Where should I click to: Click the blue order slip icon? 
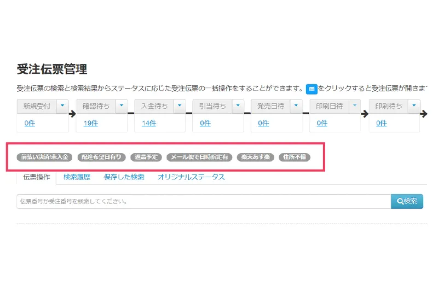pyautogui.click(x=312, y=89)
